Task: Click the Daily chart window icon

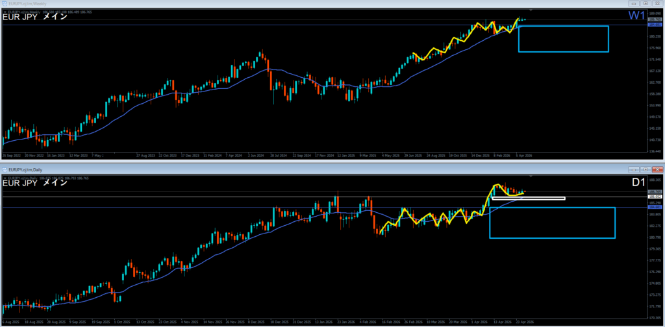Action: tap(5, 169)
